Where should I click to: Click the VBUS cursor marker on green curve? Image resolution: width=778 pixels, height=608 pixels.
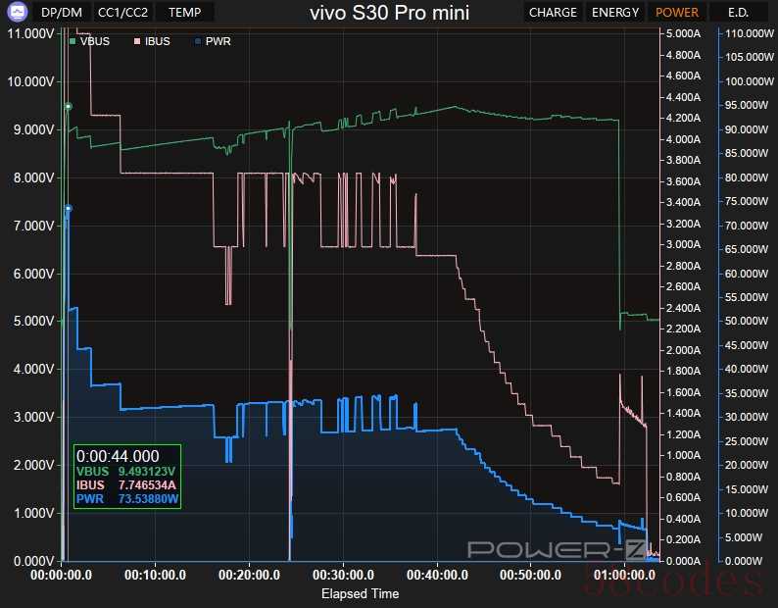click(69, 106)
